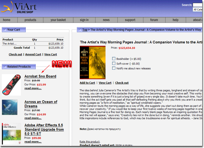Image resolution: width=204 pixels, height=148 pixels.
Task: Click the Acrobat Sno Board thumbnail
Action: (x=11, y=85)
